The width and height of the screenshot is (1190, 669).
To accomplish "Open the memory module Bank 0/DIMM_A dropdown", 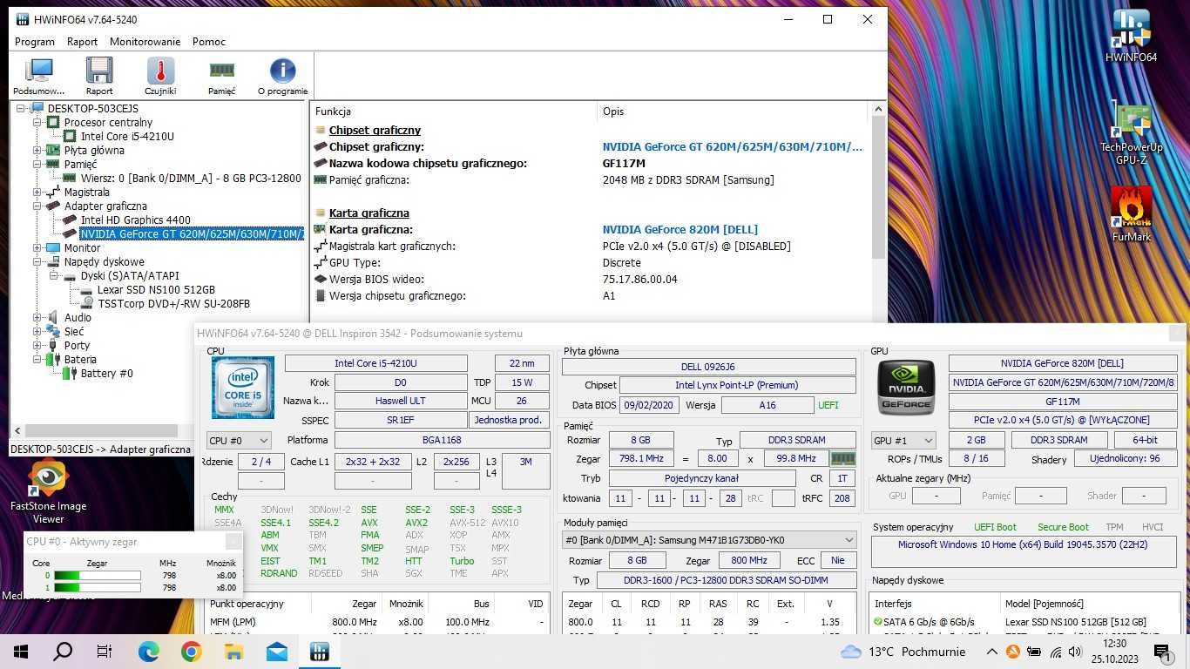I will 709,540.
